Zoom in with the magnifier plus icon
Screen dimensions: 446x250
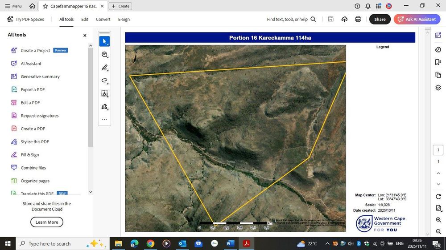(x=438, y=220)
